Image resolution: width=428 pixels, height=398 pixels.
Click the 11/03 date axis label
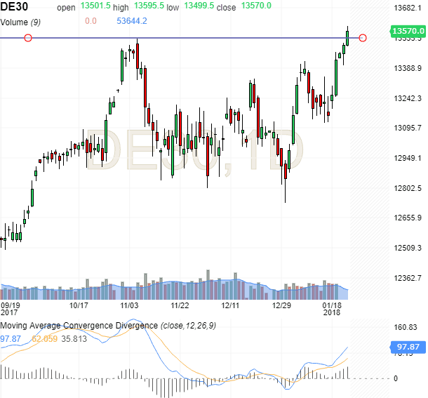coord(130,306)
